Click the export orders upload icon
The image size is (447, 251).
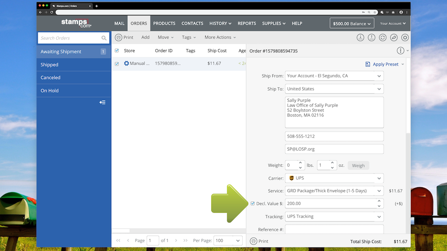coord(371,37)
